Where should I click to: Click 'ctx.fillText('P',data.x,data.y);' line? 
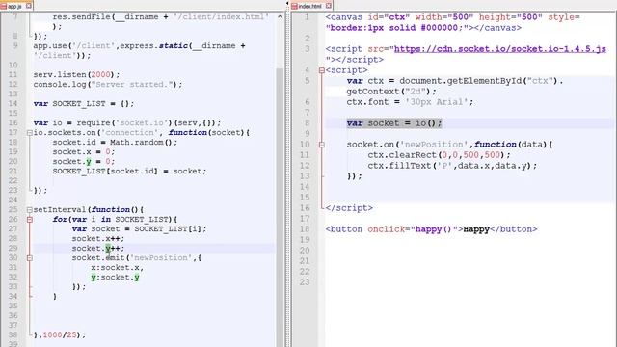coord(452,166)
